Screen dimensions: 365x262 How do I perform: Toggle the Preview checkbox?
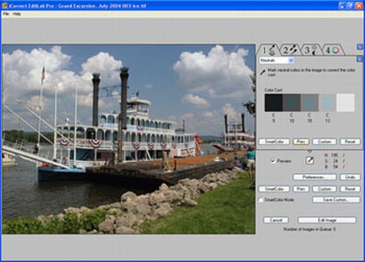coord(273,161)
